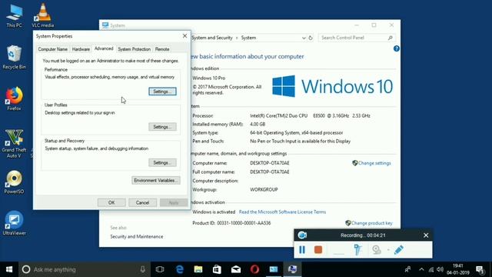
Task: Open Performance Settings button
Action: (x=162, y=92)
